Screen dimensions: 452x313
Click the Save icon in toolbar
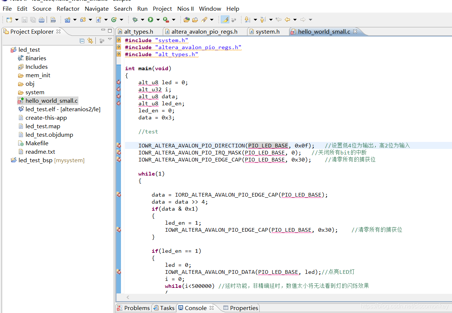24,20
